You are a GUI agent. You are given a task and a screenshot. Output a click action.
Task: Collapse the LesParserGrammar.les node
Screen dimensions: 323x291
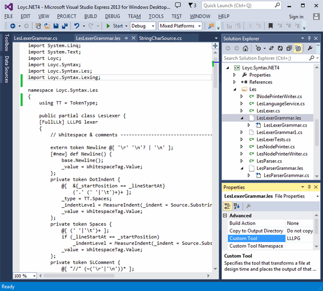(x=242, y=169)
